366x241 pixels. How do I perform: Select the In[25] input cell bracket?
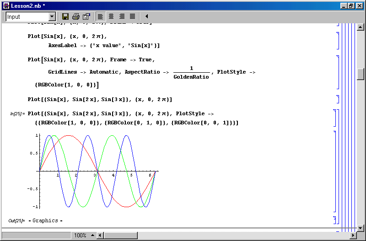[x=334, y=118]
